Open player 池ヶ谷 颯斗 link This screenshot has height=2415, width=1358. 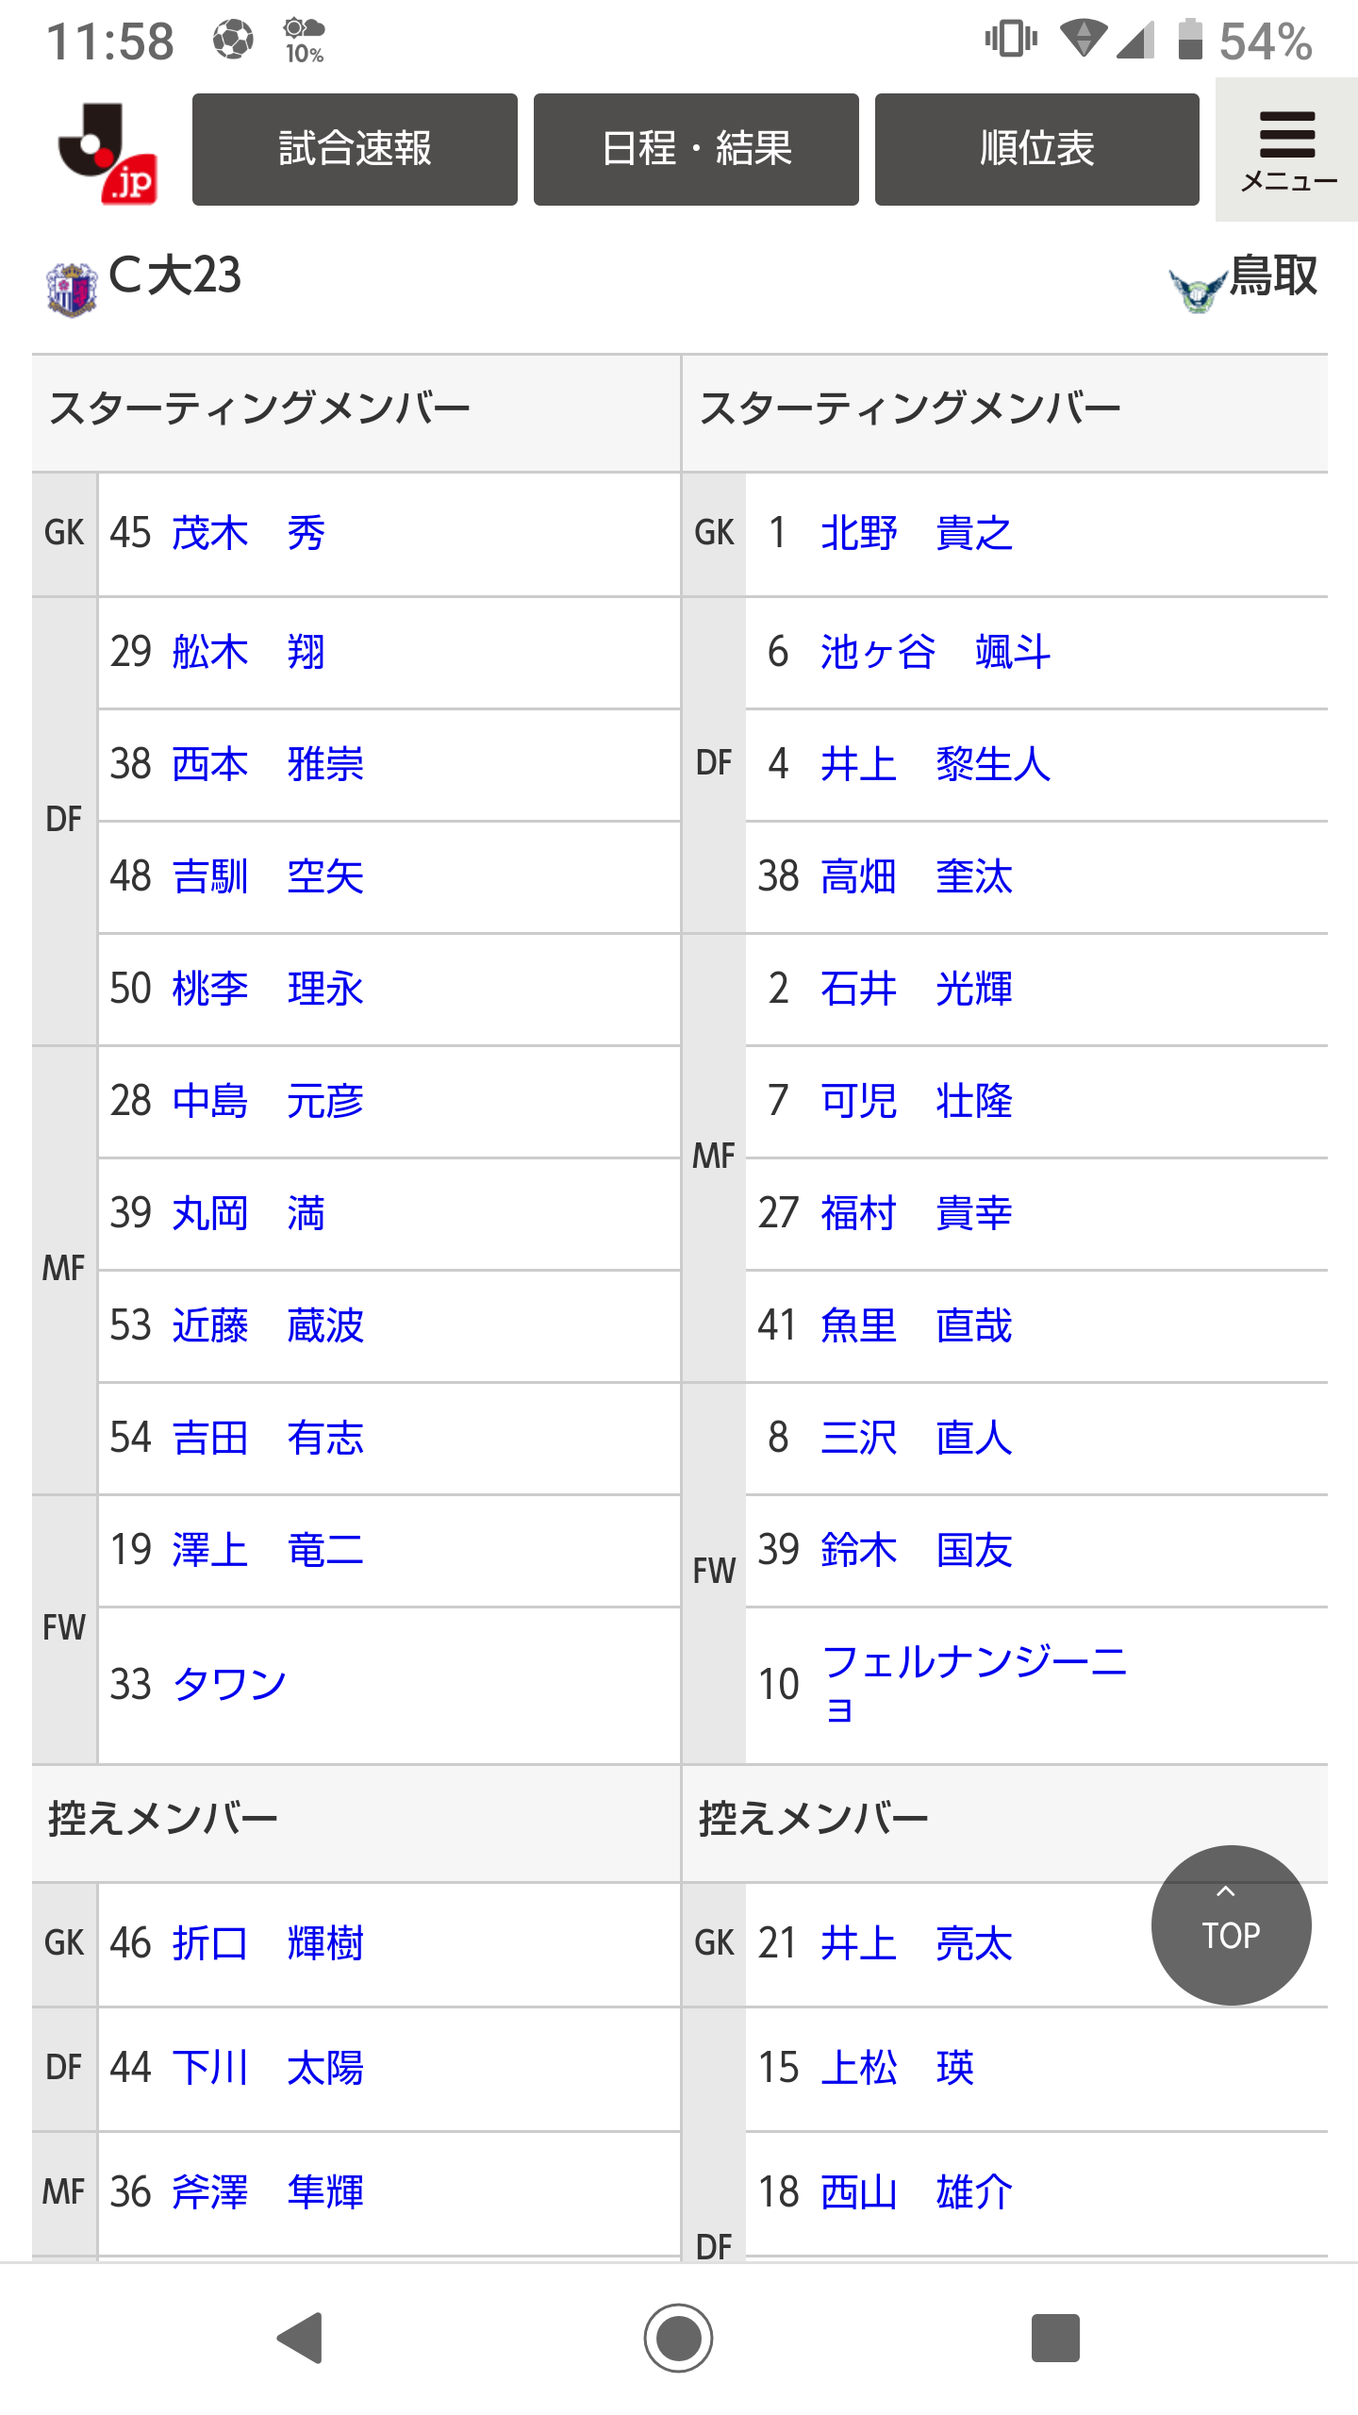point(935,652)
